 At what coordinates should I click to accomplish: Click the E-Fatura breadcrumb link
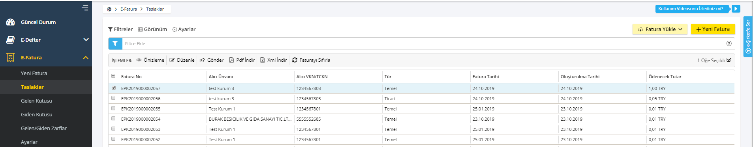(129, 9)
